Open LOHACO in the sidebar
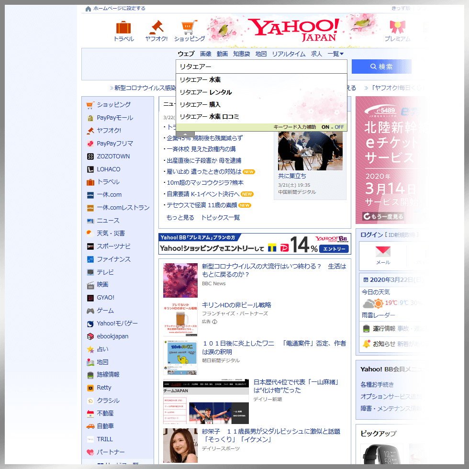This screenshot has width=469, height=469. click(x=109, y=169)
